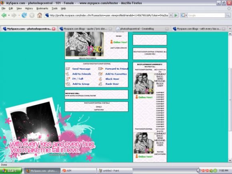Click the profile picture with PSC logo
Image resolution: width=232 pixels, height=174 pixels.
click(x=84, y=44)
